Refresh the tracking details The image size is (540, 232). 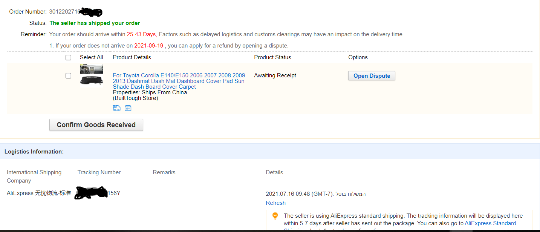[276, 203]
